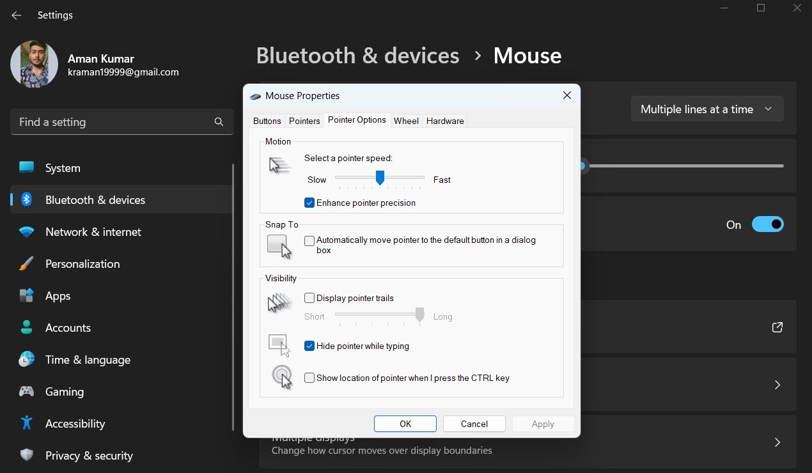Open Personalization settings
The image size is (812, 473).
[x=121, y=263]
